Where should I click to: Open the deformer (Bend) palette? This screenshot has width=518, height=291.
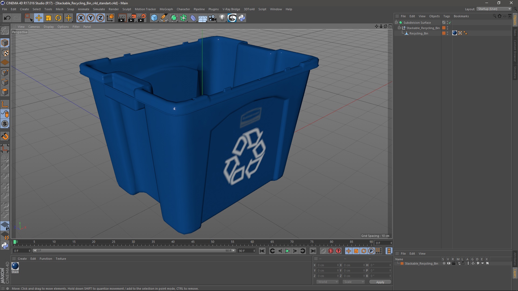(x=193, y=18)
